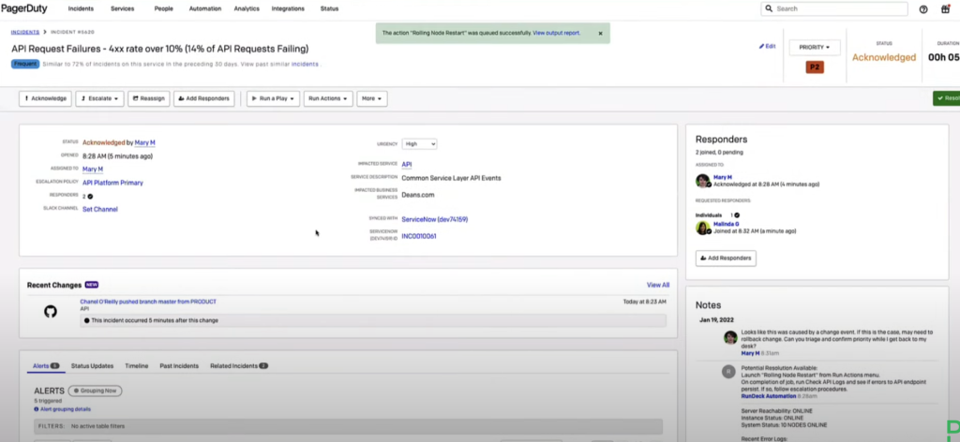Click the search magnifier icon
Viewport: 960px width, 442px height.
pos(769,9)
